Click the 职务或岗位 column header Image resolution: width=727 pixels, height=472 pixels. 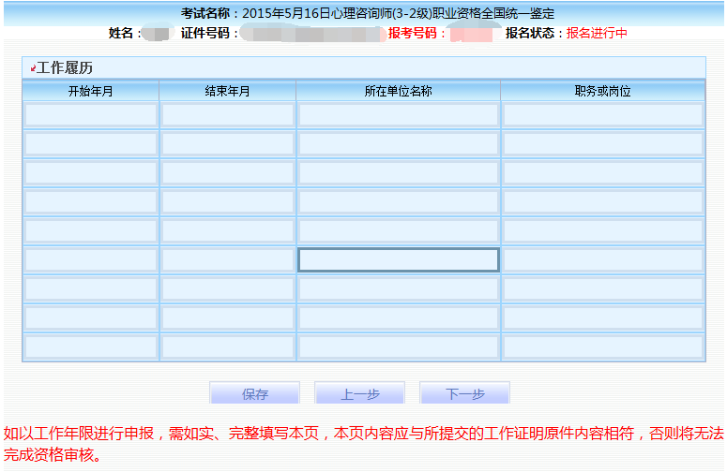tap(602, 92)
